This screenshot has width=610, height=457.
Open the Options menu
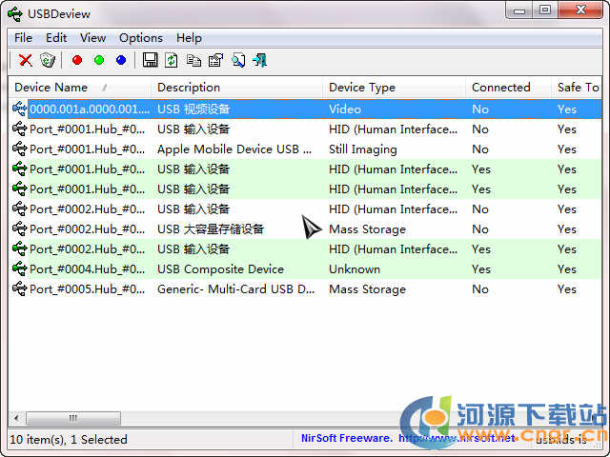click(x=141, y=38)
